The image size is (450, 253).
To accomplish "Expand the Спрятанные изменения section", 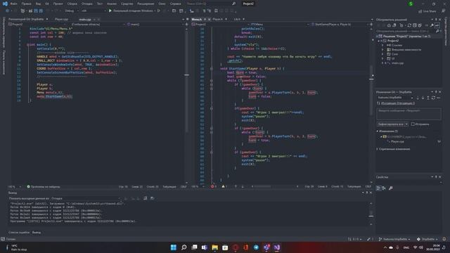I will point(378,149).
